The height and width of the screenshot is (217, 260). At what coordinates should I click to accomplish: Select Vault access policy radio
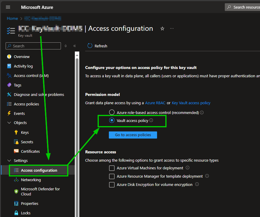coord(112,120)
